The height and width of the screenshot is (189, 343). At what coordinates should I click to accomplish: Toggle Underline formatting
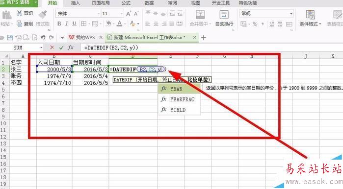click(x=75, y=24)
